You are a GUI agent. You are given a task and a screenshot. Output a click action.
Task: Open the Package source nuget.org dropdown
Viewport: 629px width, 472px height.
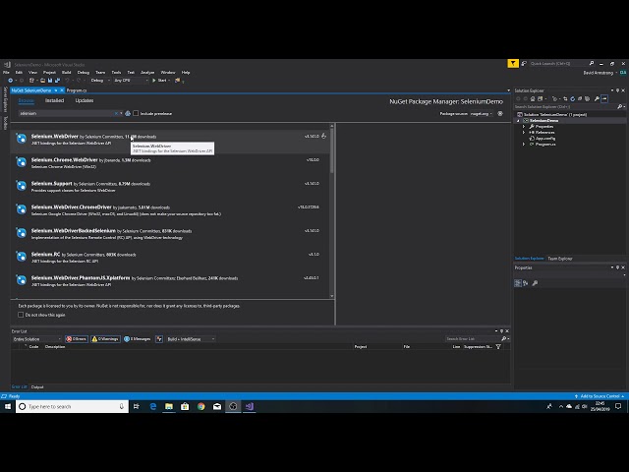click(482, 114)
